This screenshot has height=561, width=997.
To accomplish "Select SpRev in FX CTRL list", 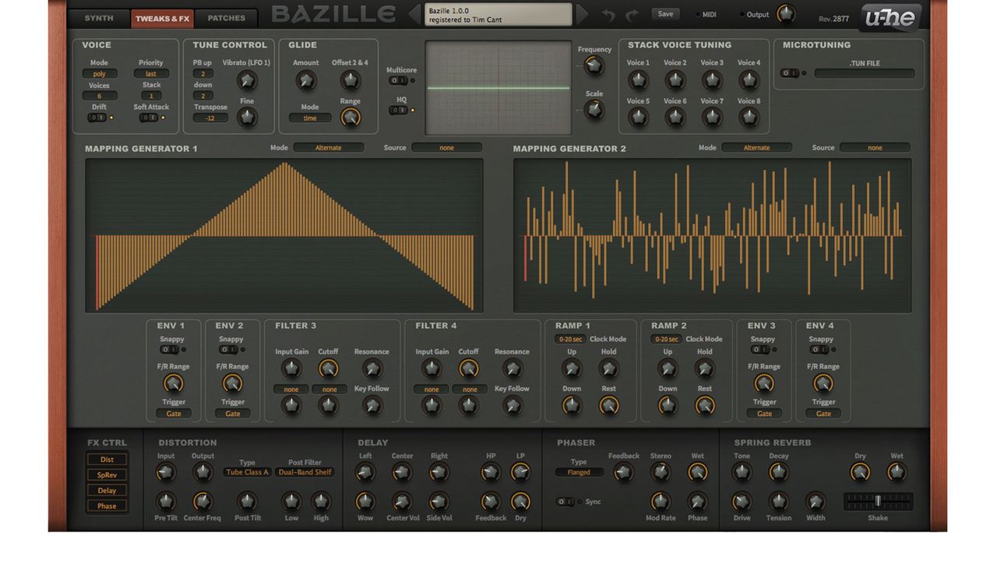I will pyautogui.click(x=107, y=475).
